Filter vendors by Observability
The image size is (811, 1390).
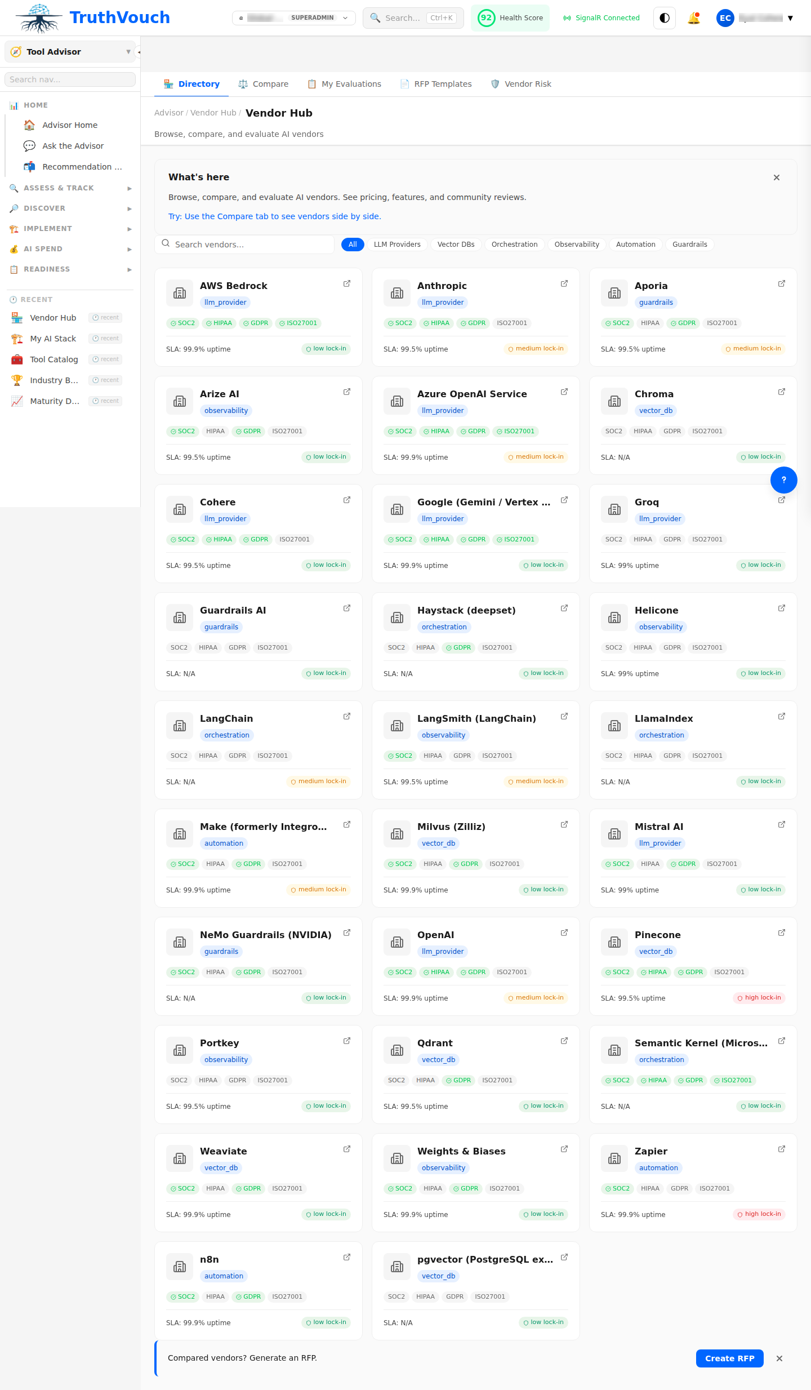coord(577,245)
